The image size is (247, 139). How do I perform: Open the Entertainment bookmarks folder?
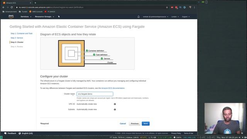click(x=10, y=12)
